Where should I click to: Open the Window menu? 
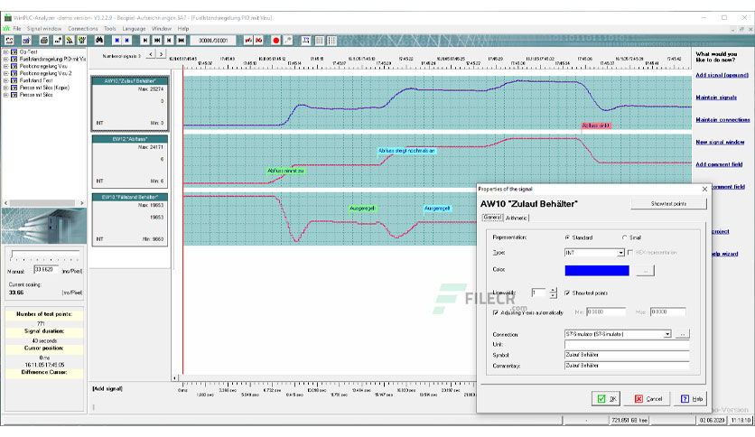(x=162, y=29)
